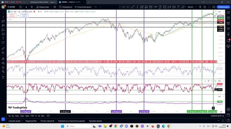
Task: Open the watchlist panel on right sidebar
Action: point(228,13)
